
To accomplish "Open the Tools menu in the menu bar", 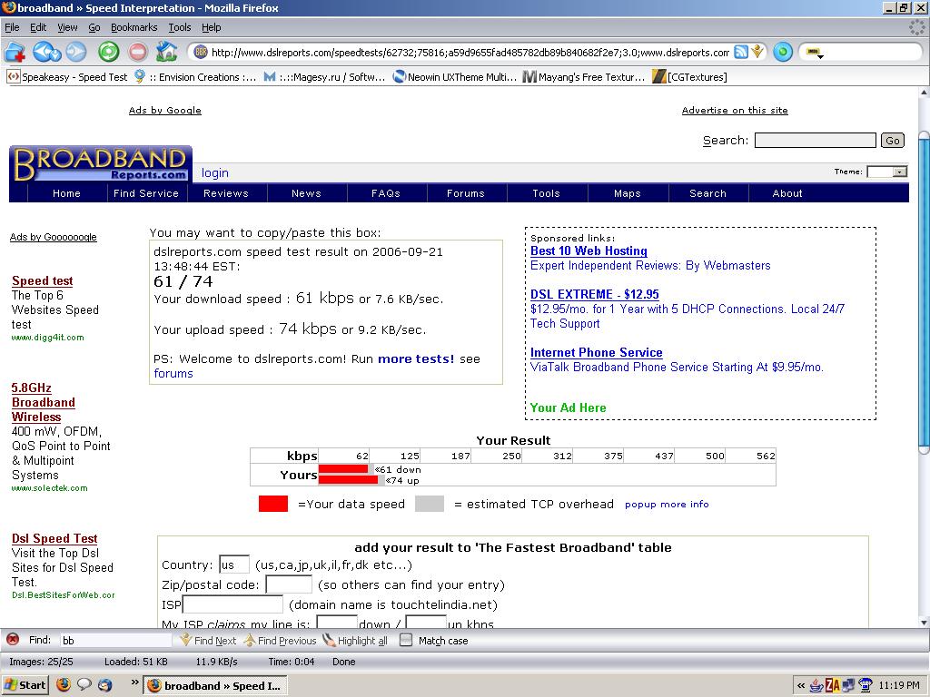I will 179,27.
